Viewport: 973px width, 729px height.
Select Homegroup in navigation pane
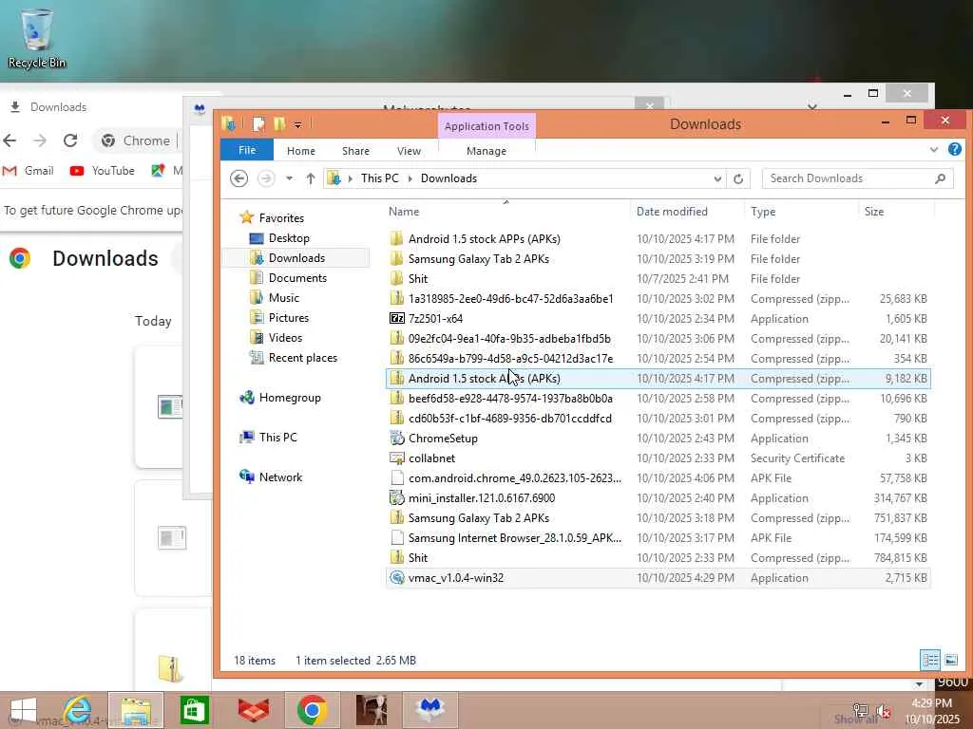pyautogui.click(x=290, y=398)
